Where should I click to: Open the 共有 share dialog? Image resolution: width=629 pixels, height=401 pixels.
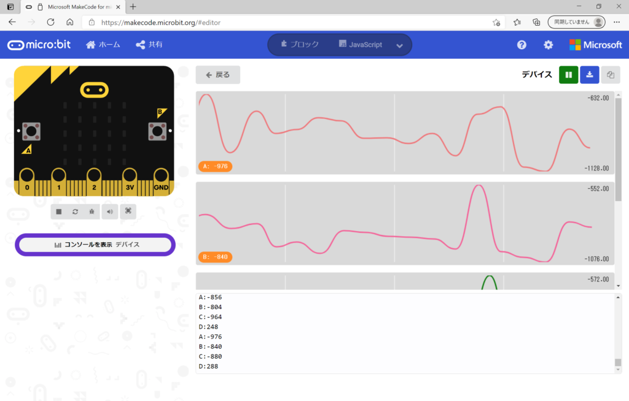click(x=149, y=45)
